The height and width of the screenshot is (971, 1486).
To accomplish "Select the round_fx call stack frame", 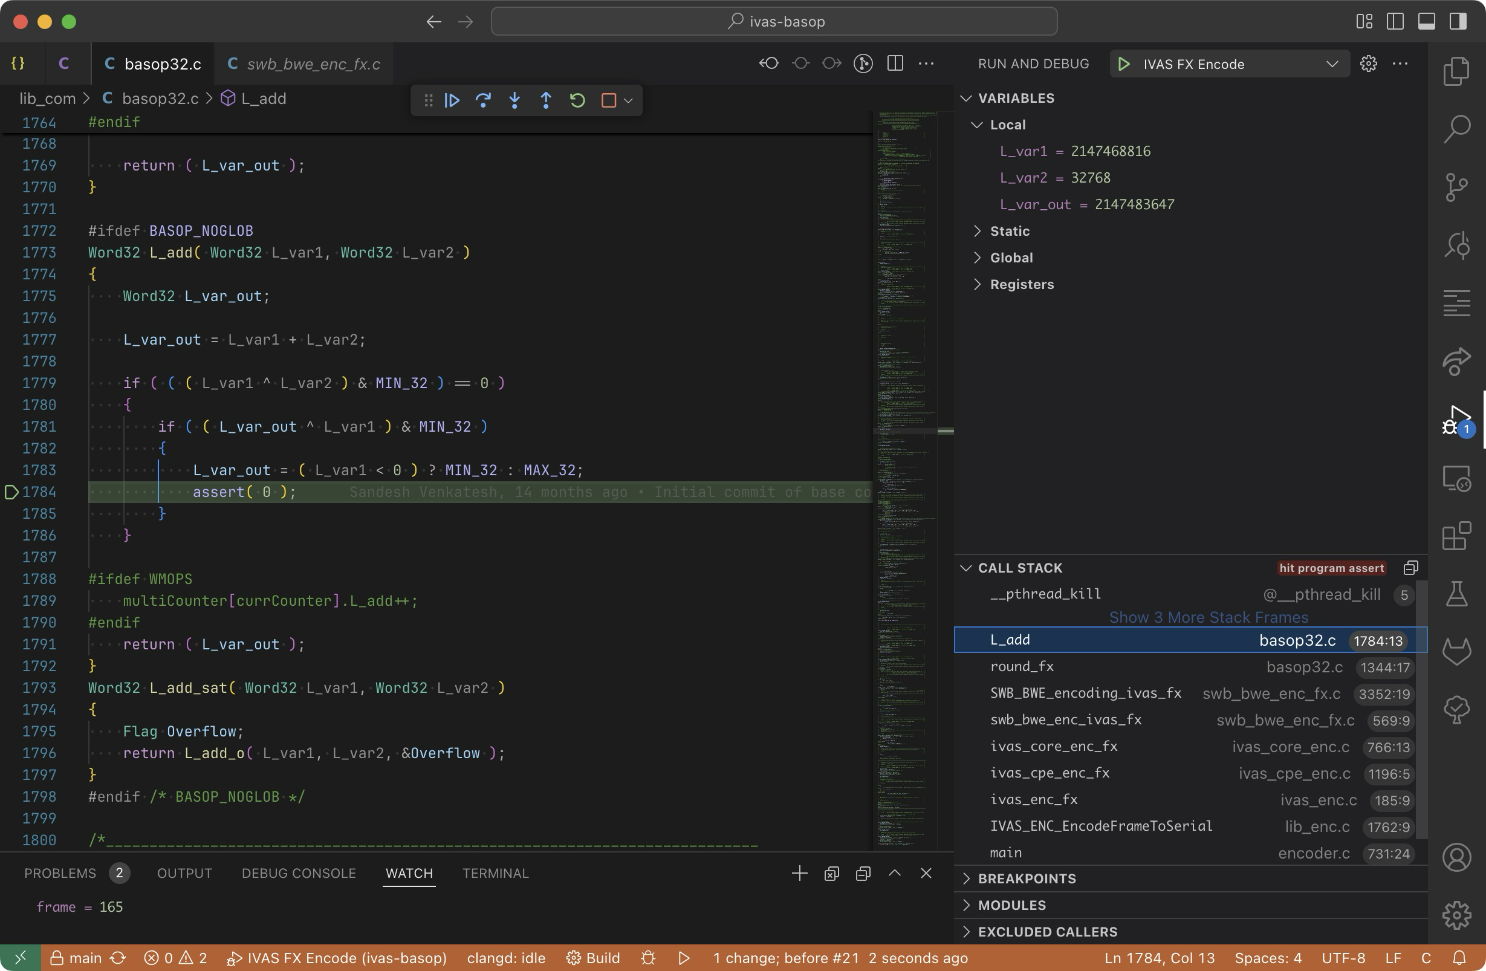I will [1022, 666].
